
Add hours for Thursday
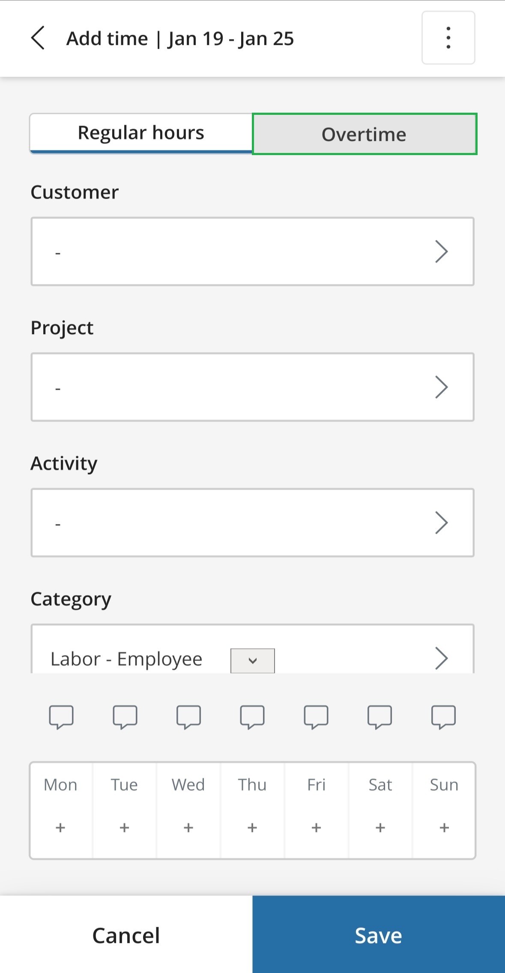(252, 827)
